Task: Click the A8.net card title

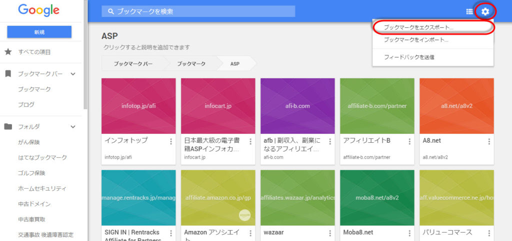Action: click(431, 141)
